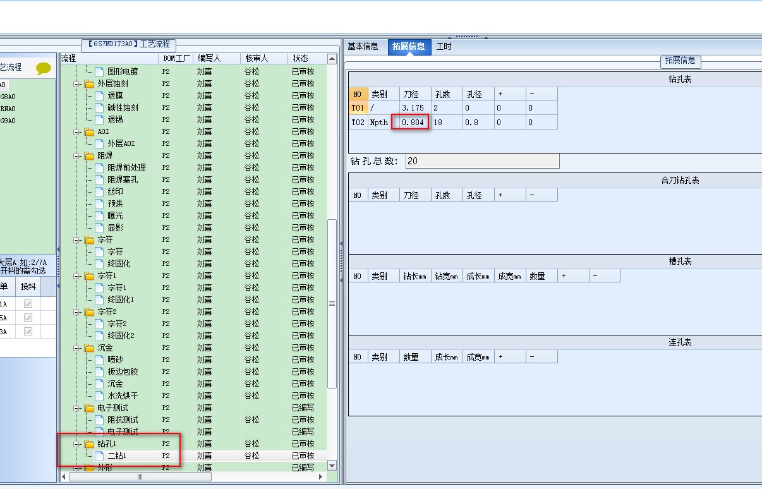Click the 流程 column header
This screenshot has width=762, height=489.
(109, 58)
